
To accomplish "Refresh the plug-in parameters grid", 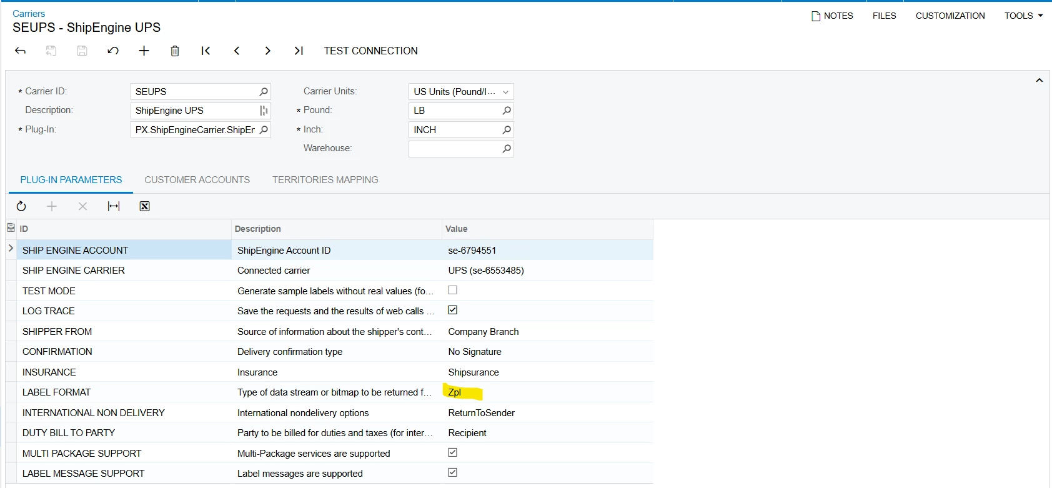I will (21, 206).
